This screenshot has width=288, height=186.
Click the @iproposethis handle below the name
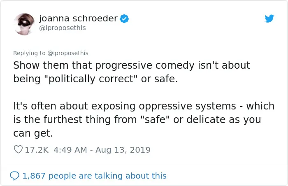tap(63, 28)
